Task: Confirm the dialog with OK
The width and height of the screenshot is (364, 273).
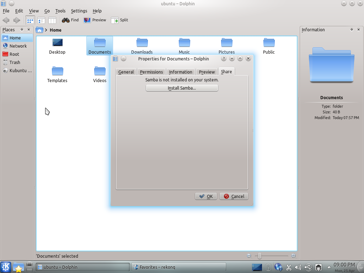Action: tap(206, 196)
